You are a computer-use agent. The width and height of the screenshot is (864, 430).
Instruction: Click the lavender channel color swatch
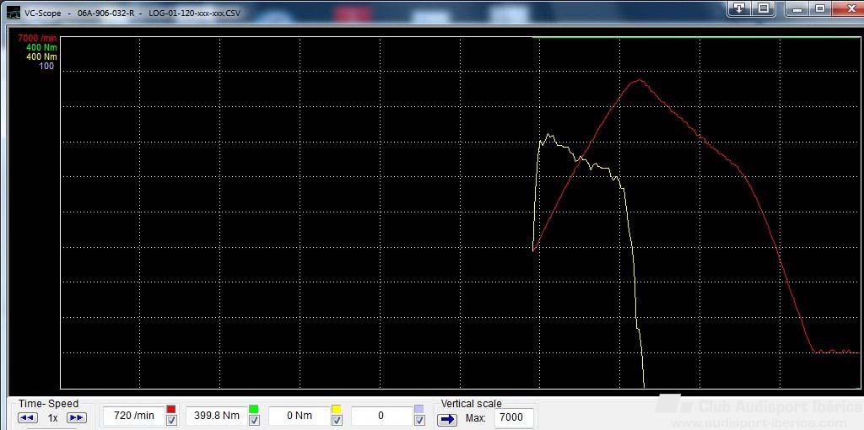(419, 409)
